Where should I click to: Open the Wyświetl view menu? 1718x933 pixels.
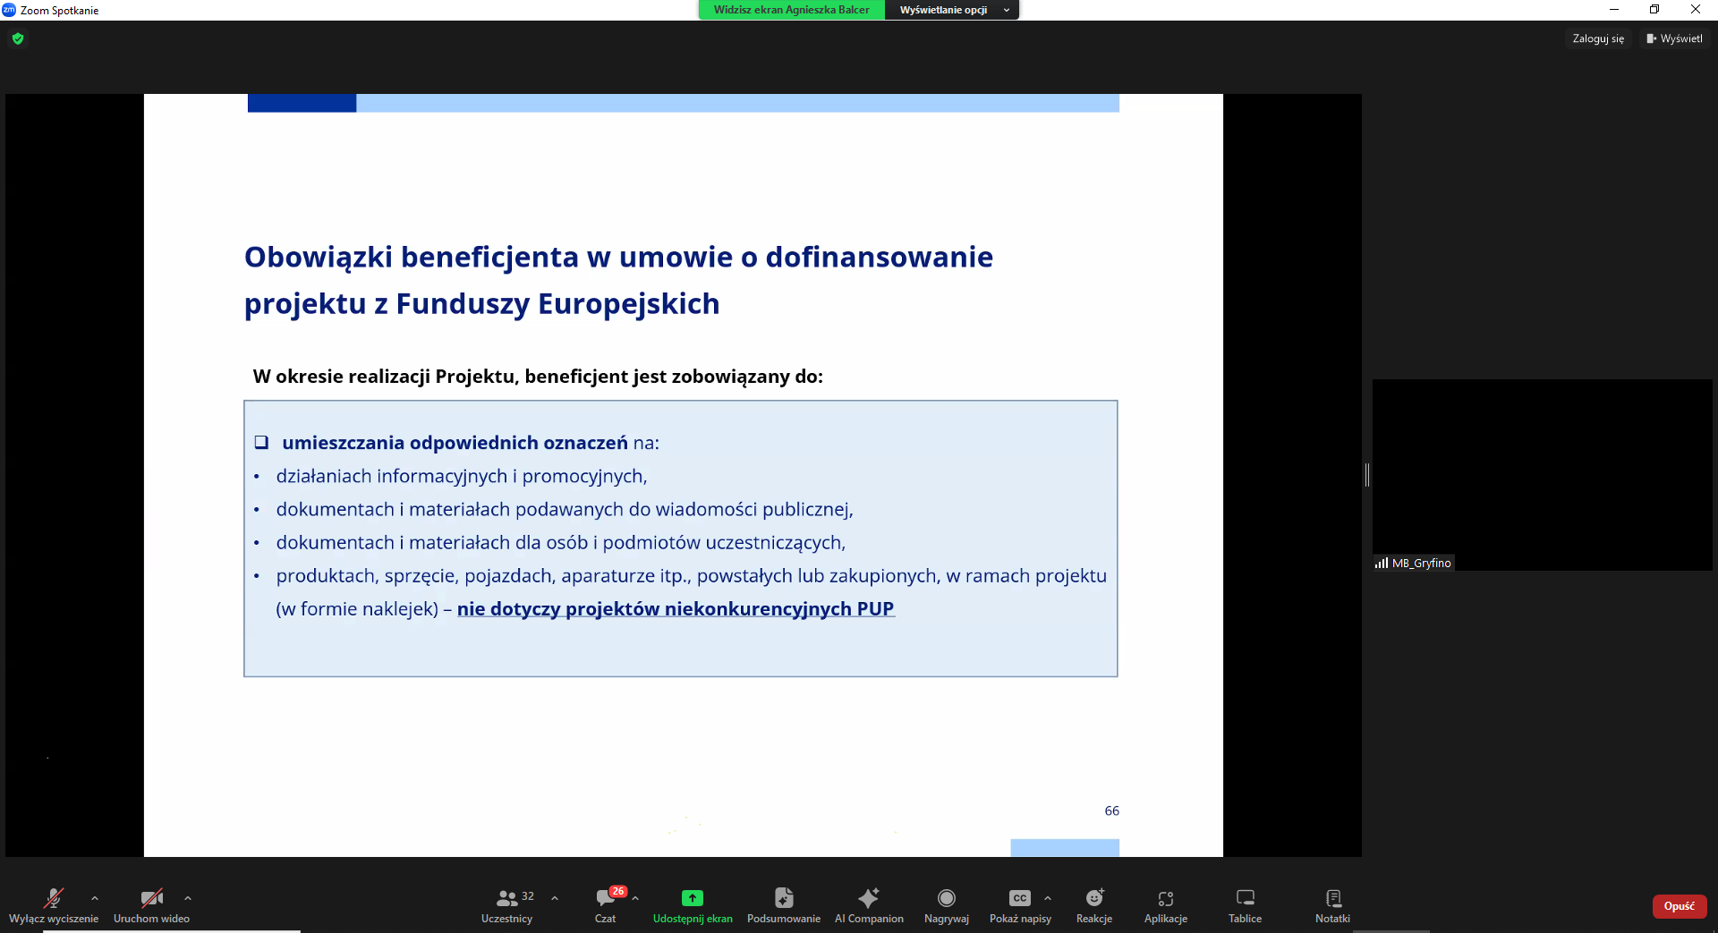point(1675,38)
